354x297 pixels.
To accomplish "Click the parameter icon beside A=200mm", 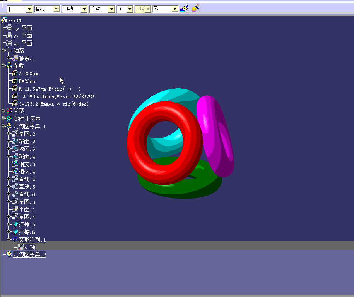I will (15, 73).
